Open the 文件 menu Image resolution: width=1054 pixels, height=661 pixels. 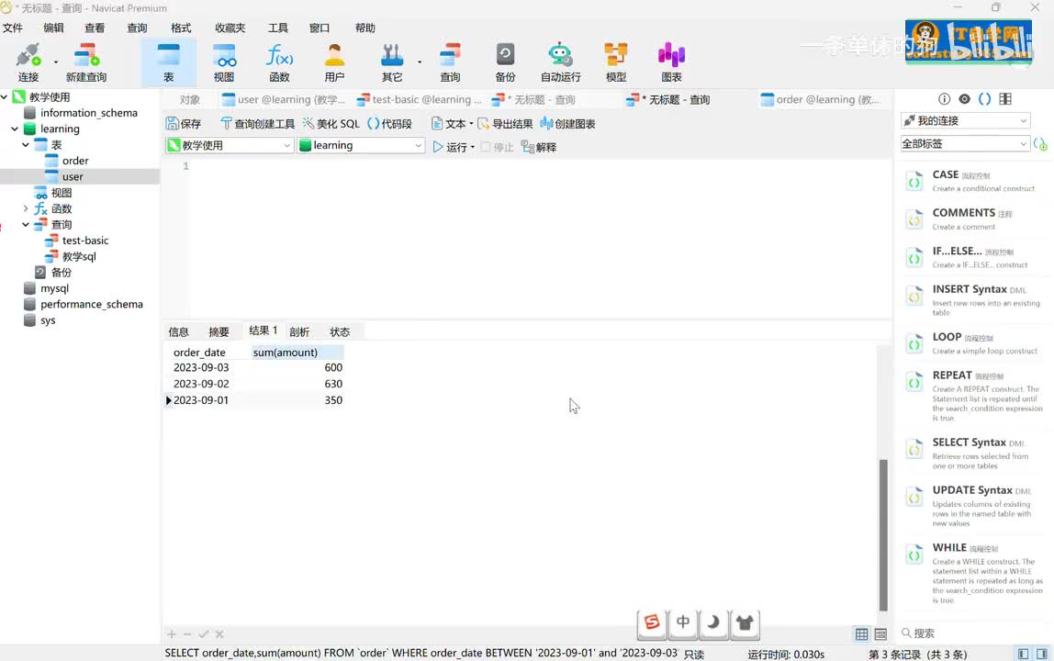13,28
